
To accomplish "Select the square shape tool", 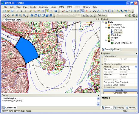I will click(x=102, y=11).
